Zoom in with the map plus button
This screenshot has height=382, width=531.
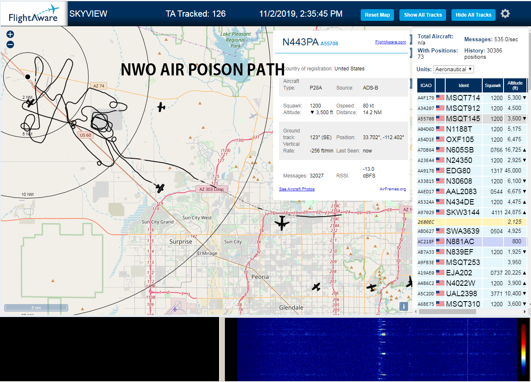tap(10, 34)
